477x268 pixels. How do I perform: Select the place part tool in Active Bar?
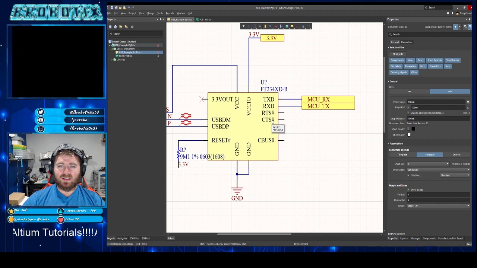[x=265, y=26]
